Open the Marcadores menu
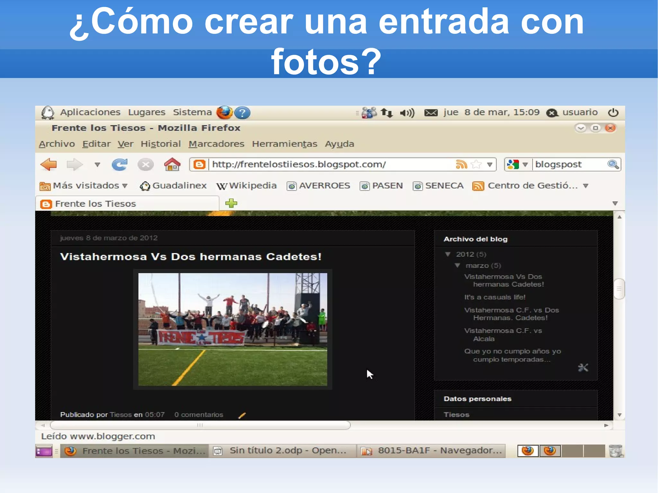The image size is (658, 493). [x=216, y=144]
